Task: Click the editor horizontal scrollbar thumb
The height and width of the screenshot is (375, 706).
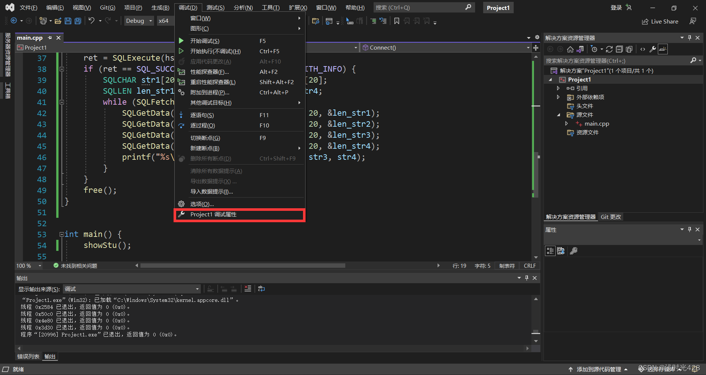Action: coord(243,266)
